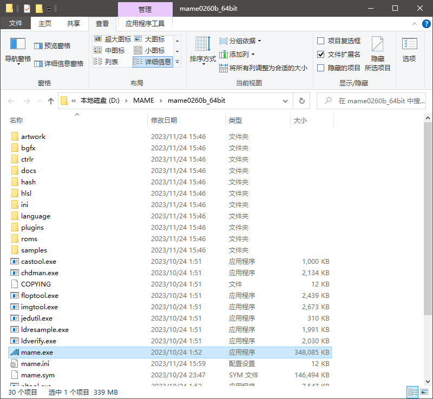Click the vertical scrollbar thumb
The image size is (433, 399).
(428, 218)
